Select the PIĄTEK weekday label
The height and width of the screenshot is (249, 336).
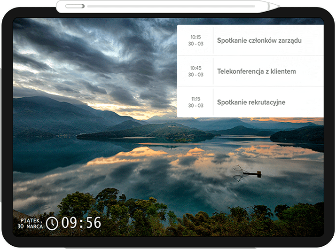coord(31,220)
